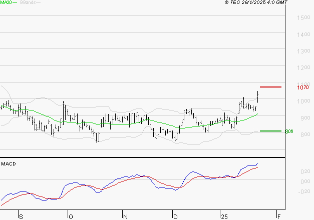Screen dimensions: 314x220
Task: Click the TEC copyright timestamp text
Action: [x=256, y=3]
